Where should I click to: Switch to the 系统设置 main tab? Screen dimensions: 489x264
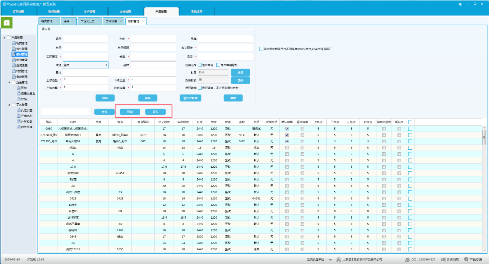197,12
